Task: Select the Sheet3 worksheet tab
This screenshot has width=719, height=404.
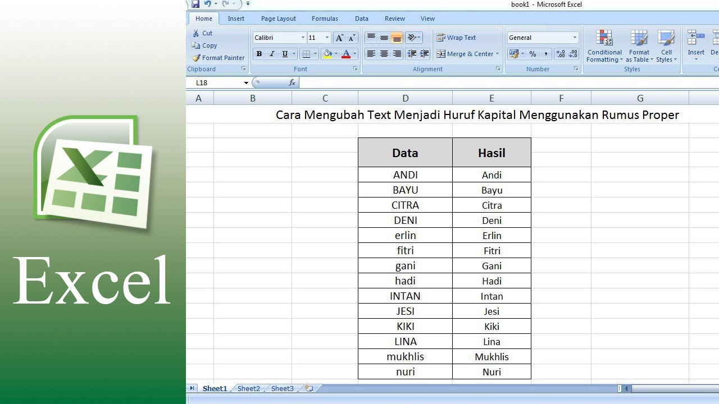Action: (282, 388)
